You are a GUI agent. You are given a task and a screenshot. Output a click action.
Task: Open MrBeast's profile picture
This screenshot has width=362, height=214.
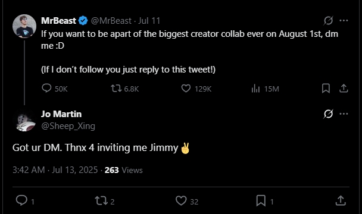[24, 26]
